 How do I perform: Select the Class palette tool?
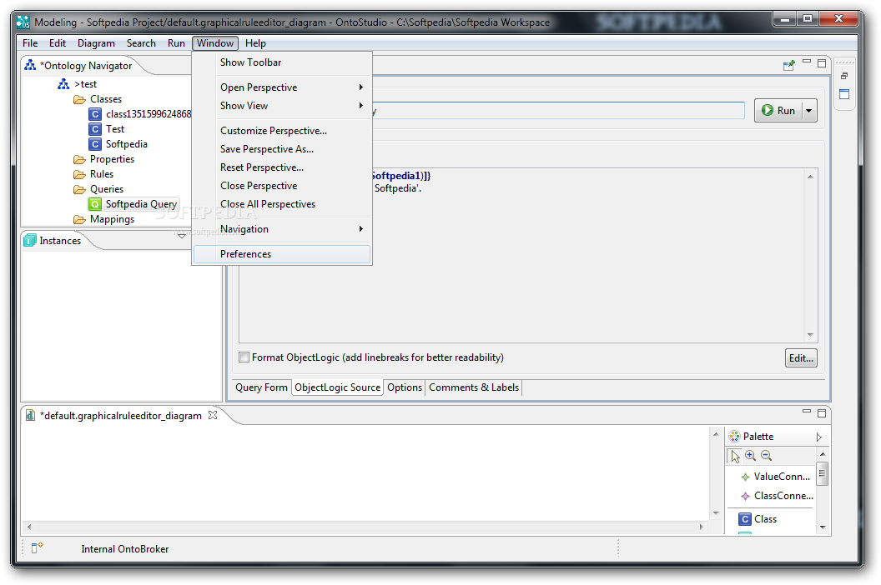click(x=758, y=519)
